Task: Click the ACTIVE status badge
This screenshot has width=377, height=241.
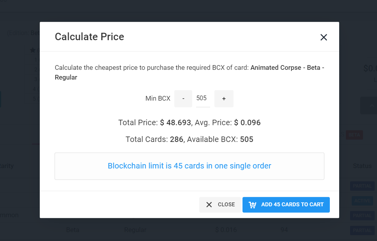Action: 362,201
